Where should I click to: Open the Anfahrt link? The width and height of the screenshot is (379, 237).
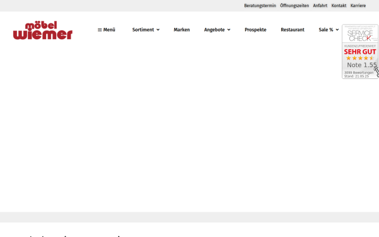320,6
